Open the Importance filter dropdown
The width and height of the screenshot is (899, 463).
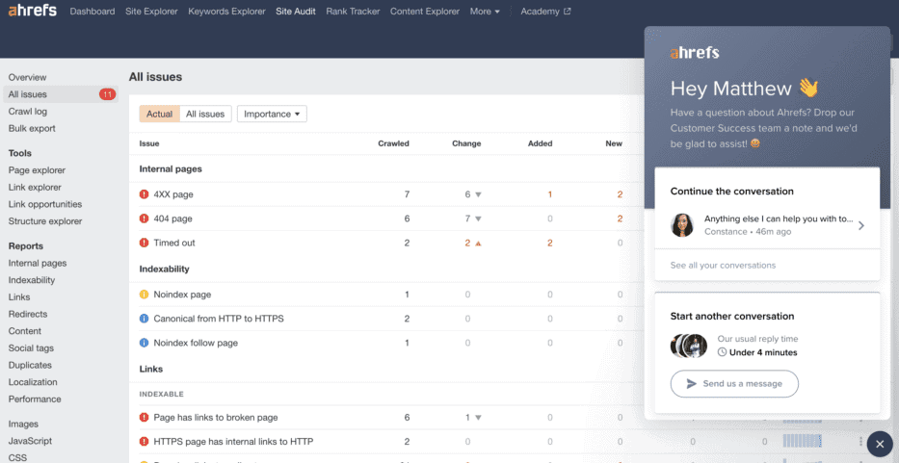(272, 114)
